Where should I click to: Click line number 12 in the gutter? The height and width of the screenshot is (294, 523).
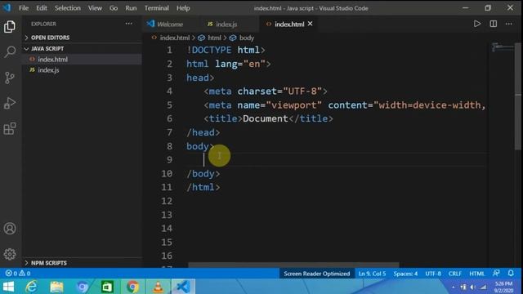[167, 201]
